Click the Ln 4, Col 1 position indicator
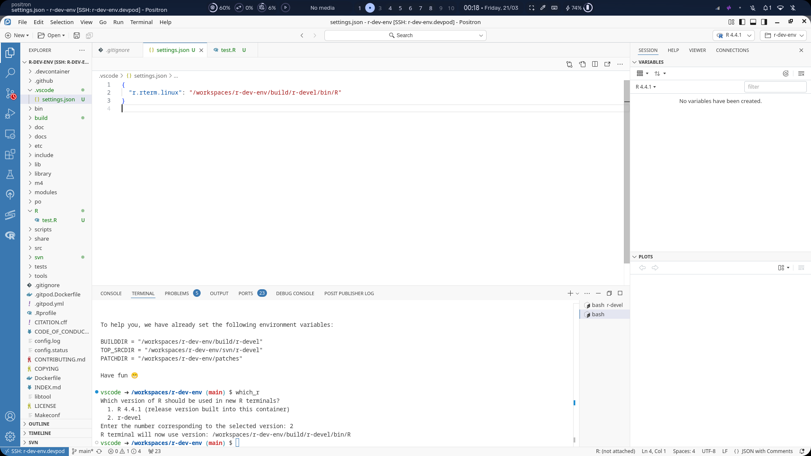Screen dimensions: 811x456 [654, 451]
